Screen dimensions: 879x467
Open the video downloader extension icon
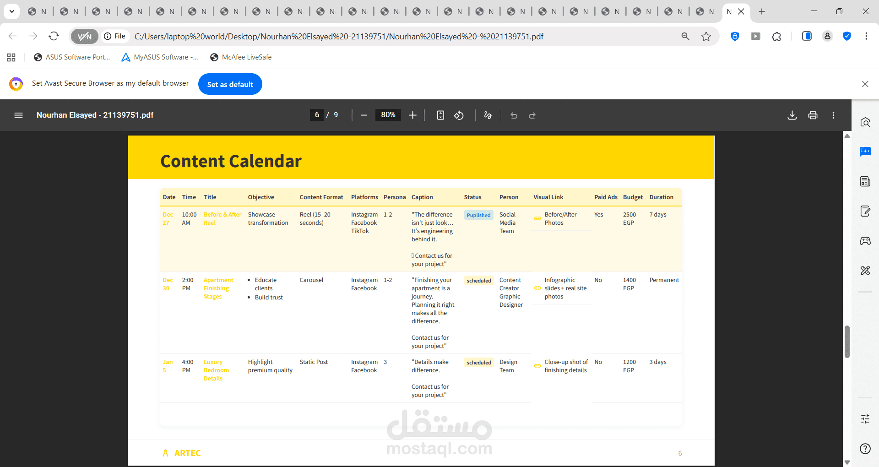(756, 36)
